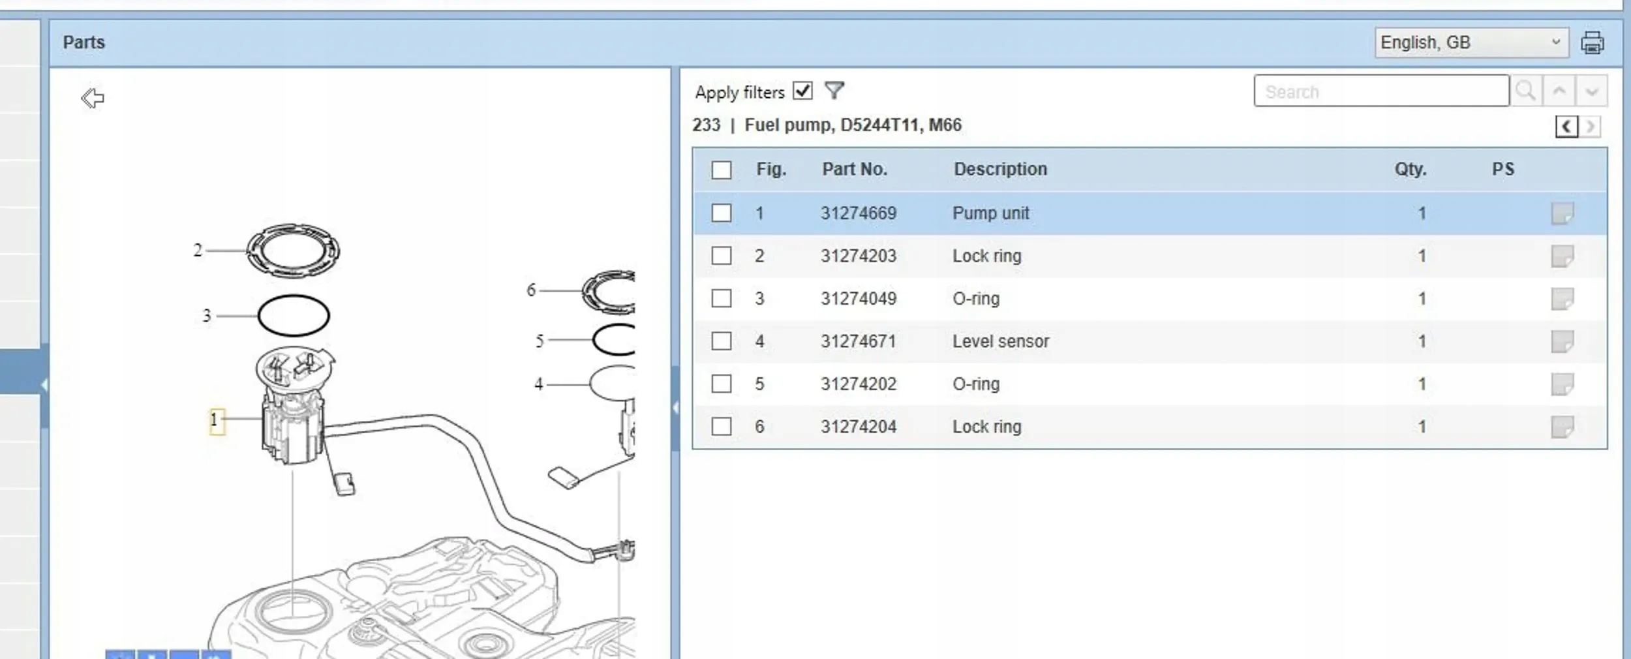
Task: Tick checkbox for O-ring 31274049
Action: 721,299
